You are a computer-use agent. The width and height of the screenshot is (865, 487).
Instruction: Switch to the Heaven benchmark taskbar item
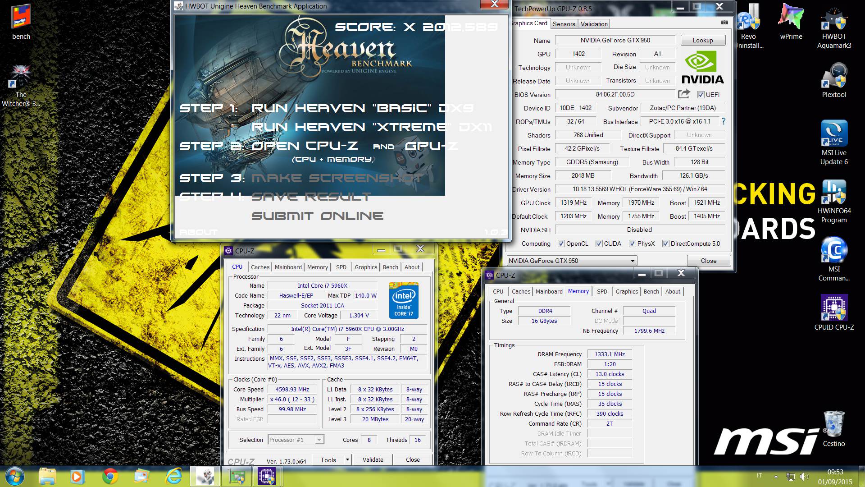click(205, 476)
